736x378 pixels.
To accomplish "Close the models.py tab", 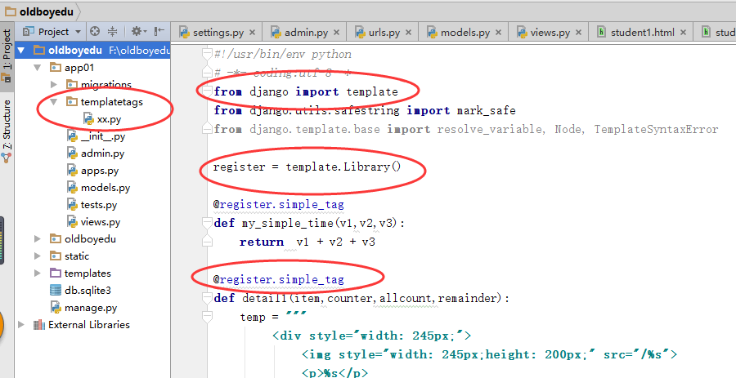I will click(x=498, y=33).
